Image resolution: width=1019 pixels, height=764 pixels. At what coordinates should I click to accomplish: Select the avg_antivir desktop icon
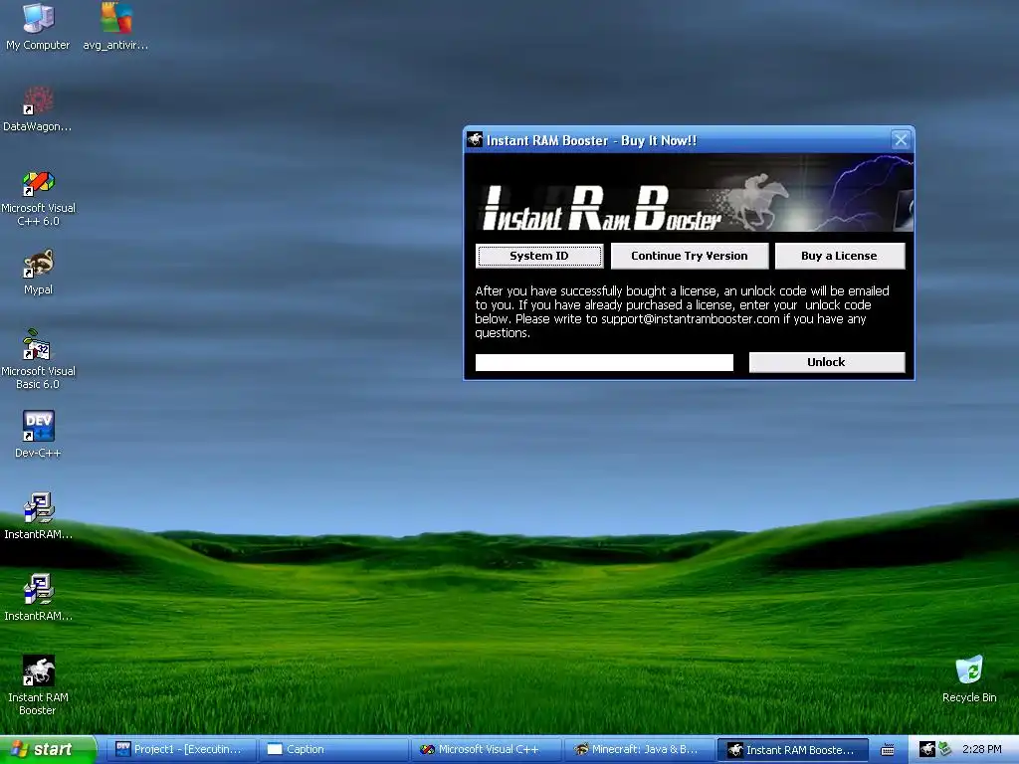coord(115,26)
